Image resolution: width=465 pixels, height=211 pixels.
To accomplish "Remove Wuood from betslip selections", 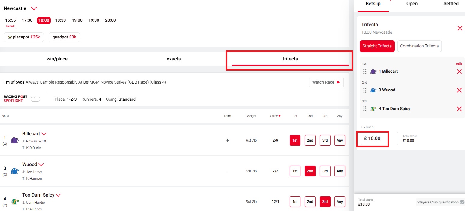I will (x=459, y=90).
